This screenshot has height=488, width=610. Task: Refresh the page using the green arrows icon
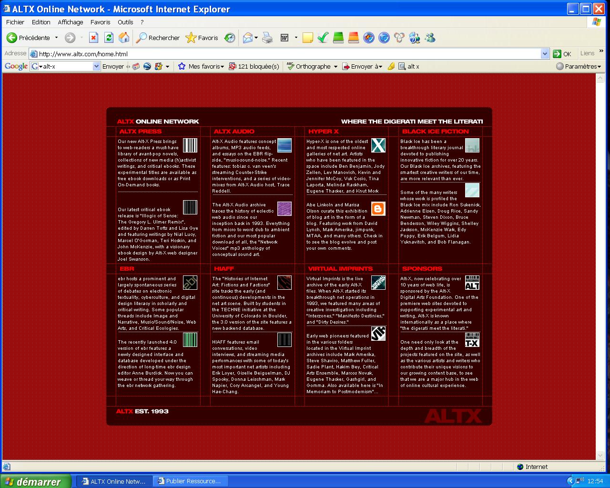click(x=109, y=38)
